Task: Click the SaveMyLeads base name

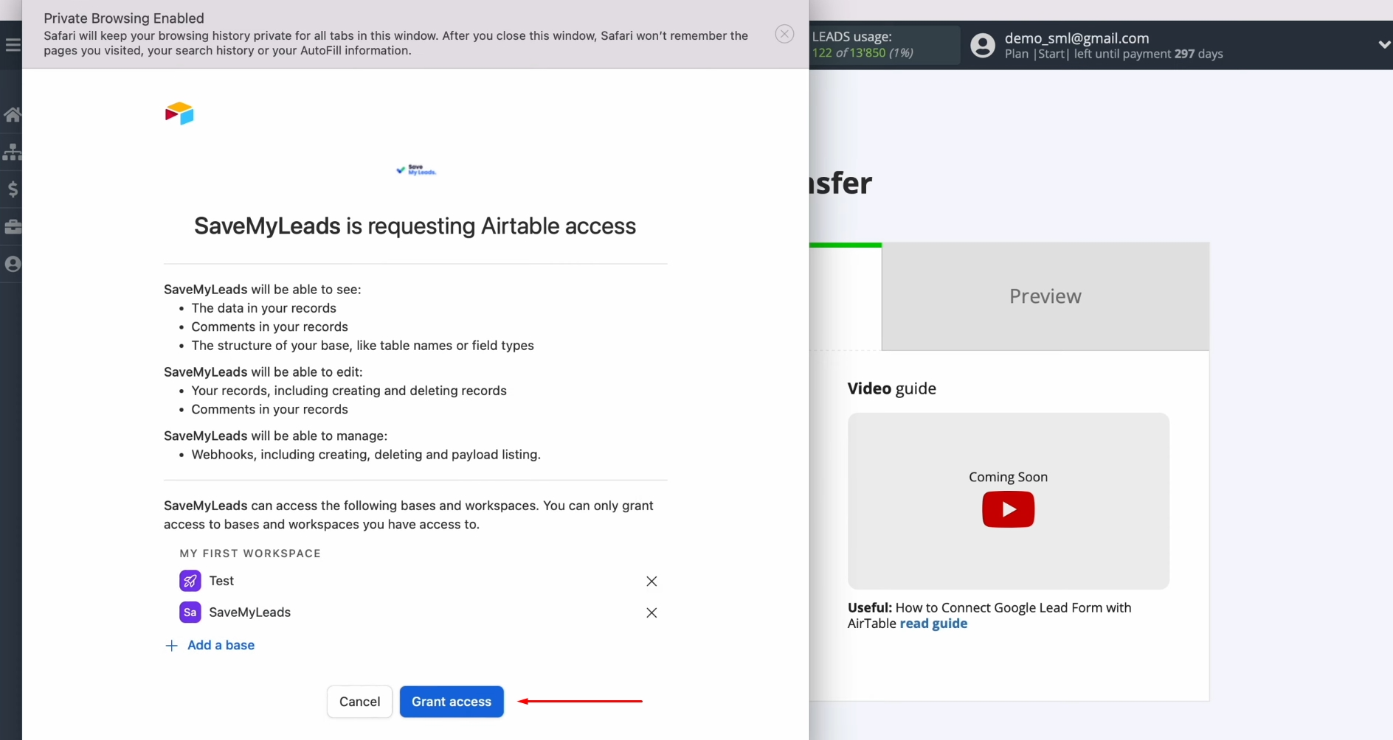Action: [249, 612]
